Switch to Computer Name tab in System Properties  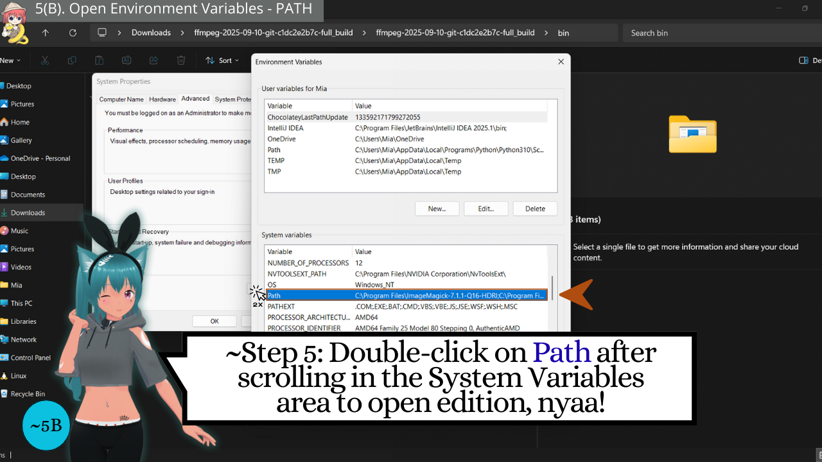[x=121, y=99]
